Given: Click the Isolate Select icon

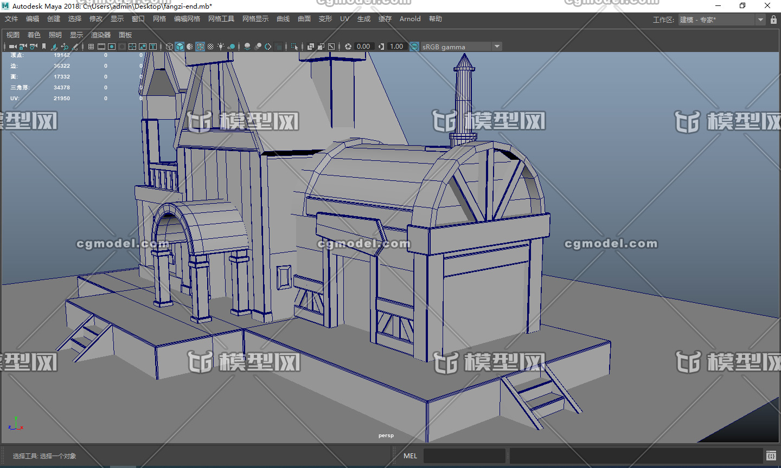Looking at the screenshot, I should point(295,47).
